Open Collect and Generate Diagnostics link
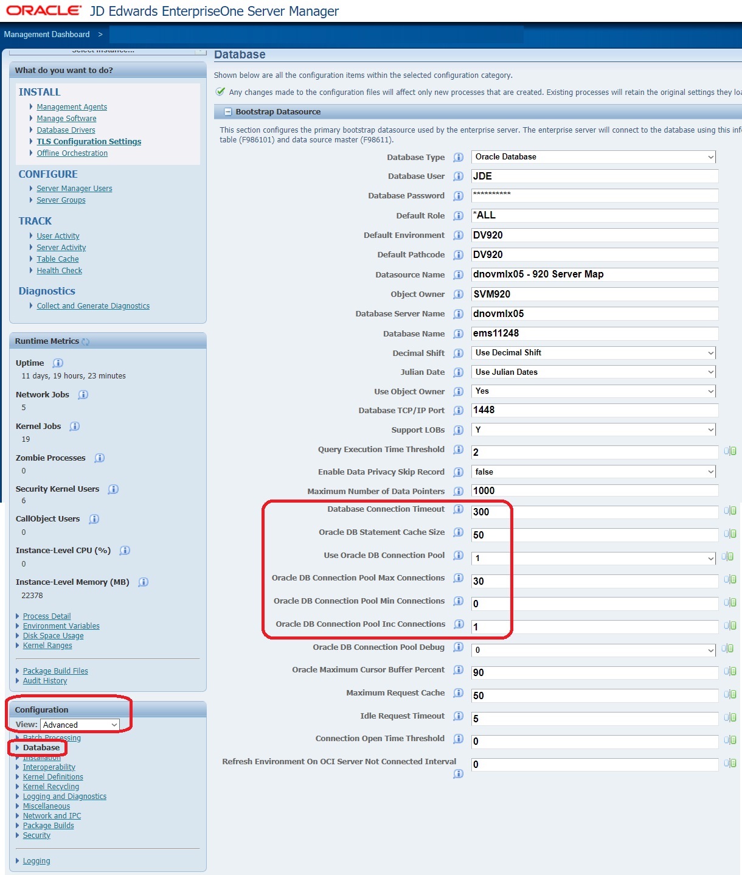Viewport: 742px width, 875px height. pyautogui.click(x=93, y=306)
